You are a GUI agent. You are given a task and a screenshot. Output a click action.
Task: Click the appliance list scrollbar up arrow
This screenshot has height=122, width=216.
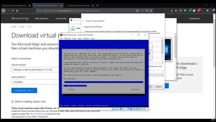point(162,38)
